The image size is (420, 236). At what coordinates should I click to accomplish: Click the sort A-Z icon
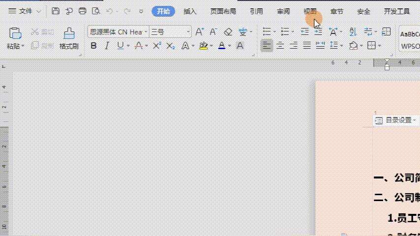pyautogui.click(x=353, y=32)
